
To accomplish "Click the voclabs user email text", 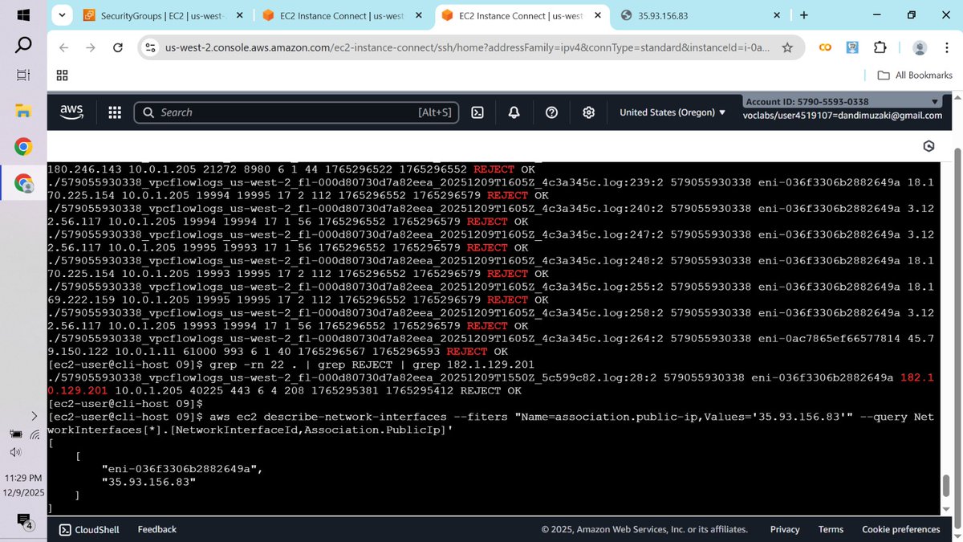I will [x=843, y=116].
